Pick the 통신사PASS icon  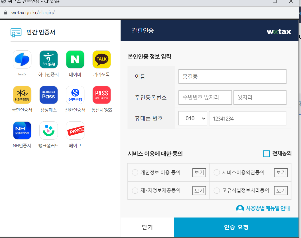tap(101, 95)
